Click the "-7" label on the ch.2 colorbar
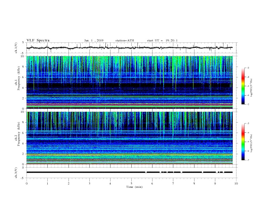Screen dimensions: 266x206 point(248,160)
